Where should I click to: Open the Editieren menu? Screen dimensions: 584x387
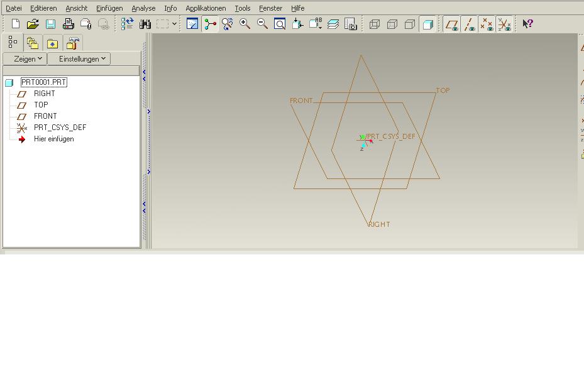click(43, 8)
